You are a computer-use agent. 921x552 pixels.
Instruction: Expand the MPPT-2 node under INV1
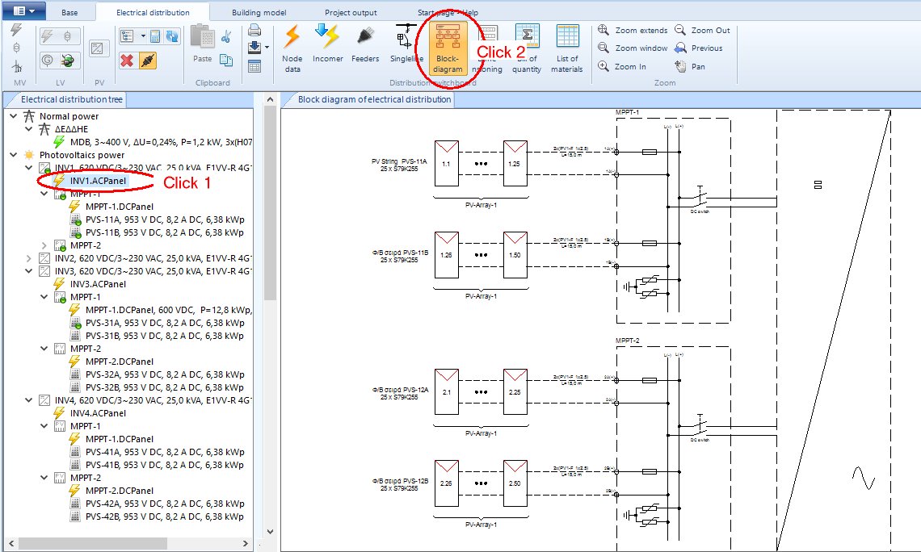(44, 245)
